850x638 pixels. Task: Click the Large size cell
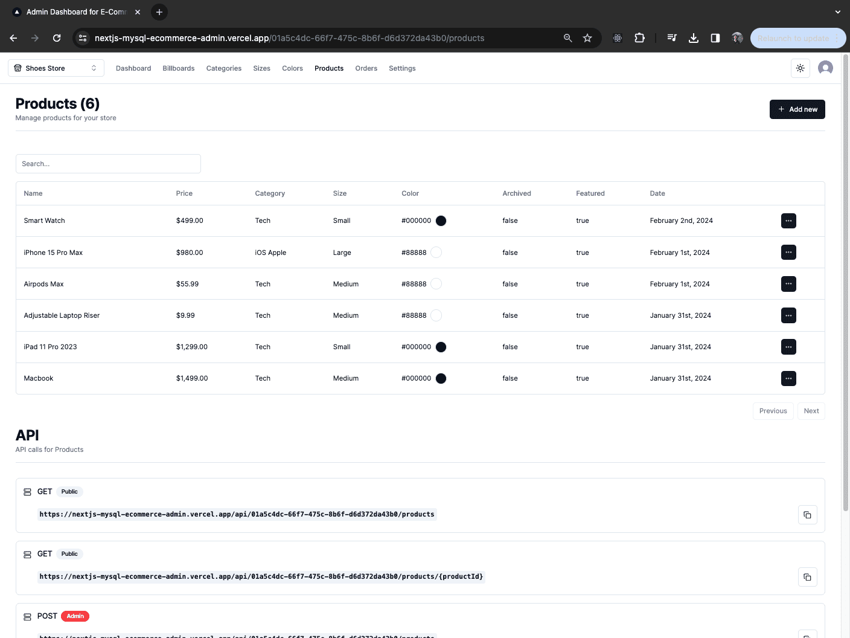(342, 253)
